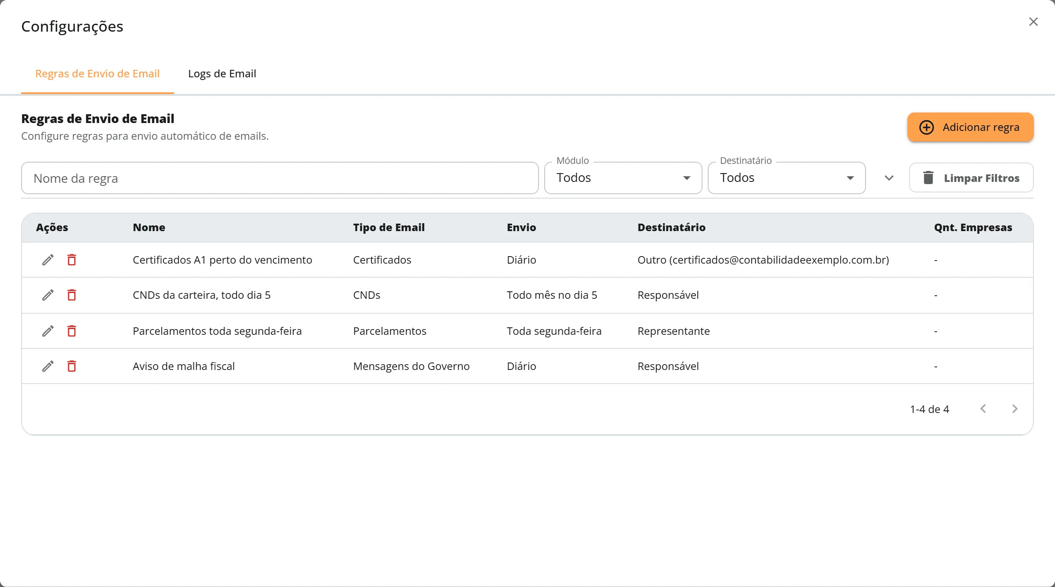Image resolution: width=1055 pixels, height=587 pixels.
Task: Select the Todo mês no dia 5 cell
Action: click(x=552, y=295)
